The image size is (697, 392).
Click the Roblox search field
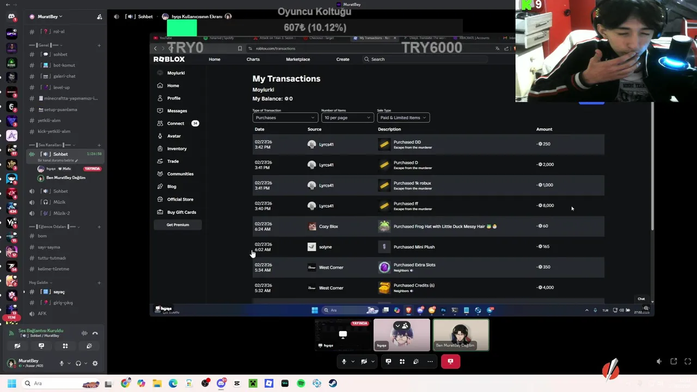pos(425,59)
